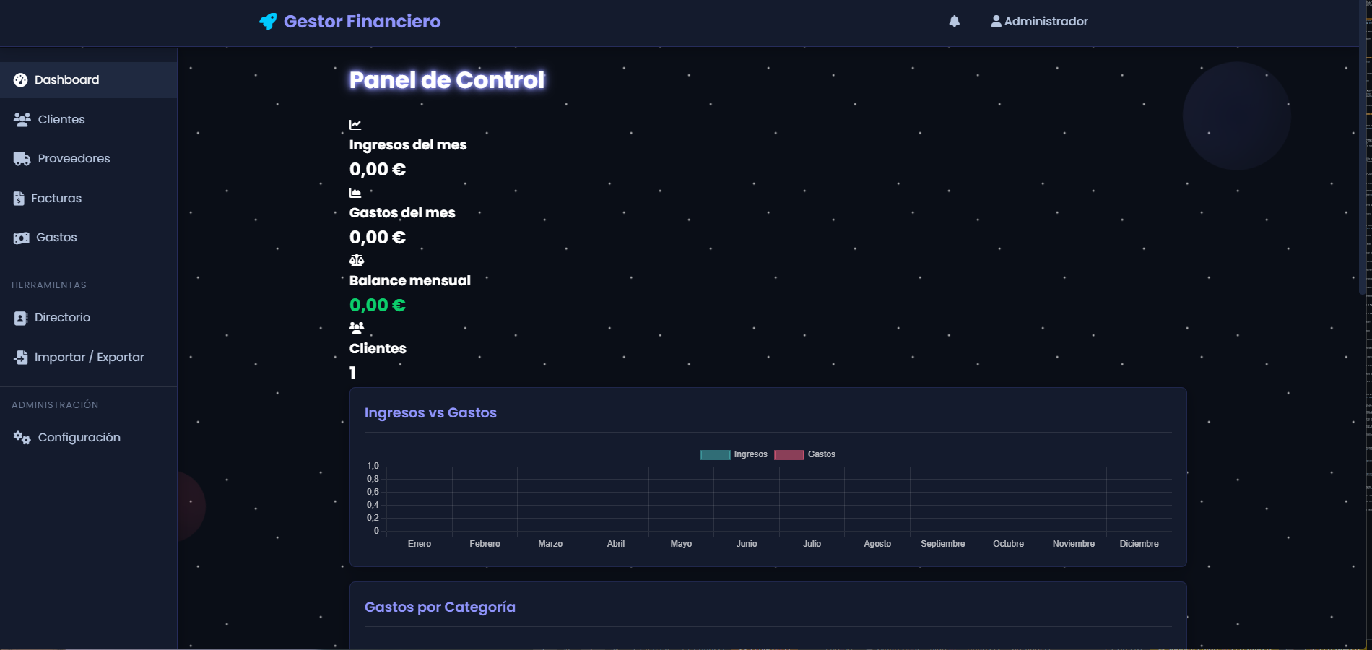The height and width of the screenshot is (650, 1372).
Task: Click the Importar / Exportar link
Action: (x=90, y=357)
